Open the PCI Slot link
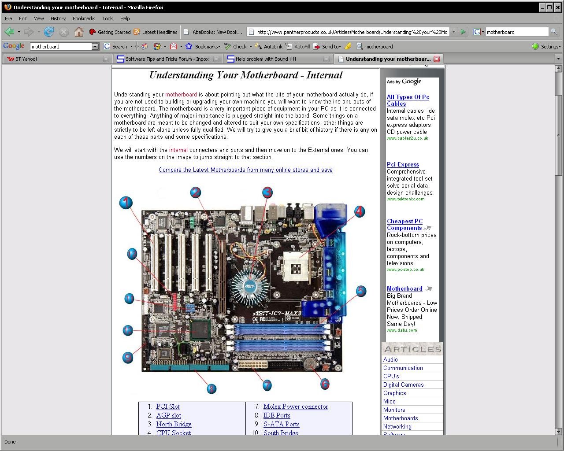 click(168, 407)
